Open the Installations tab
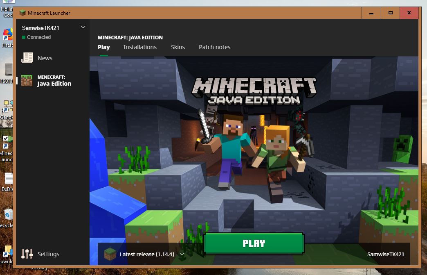This screenshot has height=275, width=427. click(140, 47)
